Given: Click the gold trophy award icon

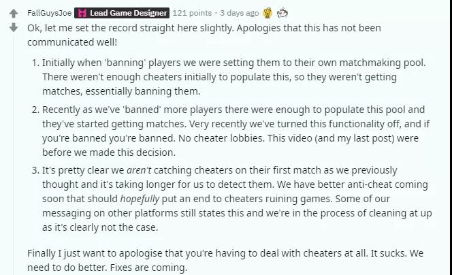Looking at the screenshot, I should pyautogui.click(x=268, y=13).
